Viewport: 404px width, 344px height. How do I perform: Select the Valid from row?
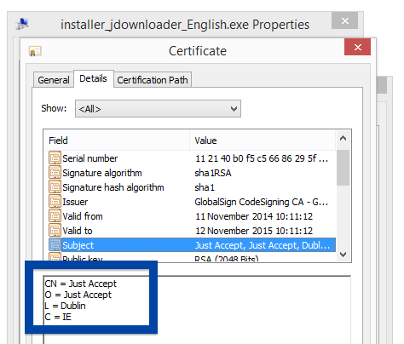point(190,216)
